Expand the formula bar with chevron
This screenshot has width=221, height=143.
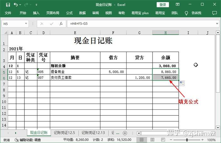click(216, 24)
